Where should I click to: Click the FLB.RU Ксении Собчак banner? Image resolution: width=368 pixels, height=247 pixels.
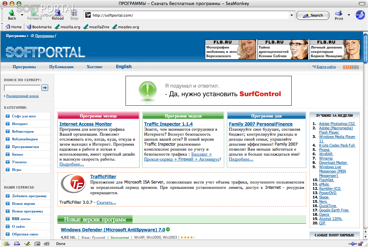coord(283,49)
